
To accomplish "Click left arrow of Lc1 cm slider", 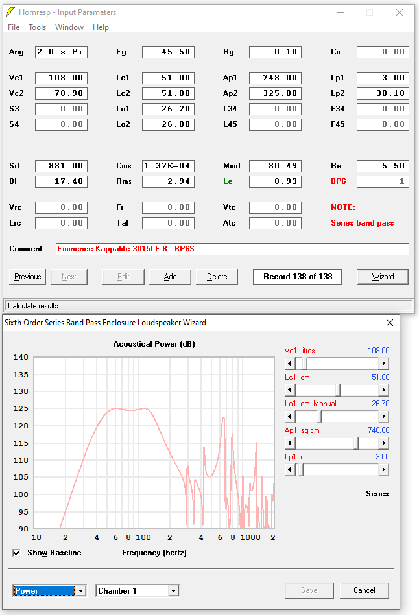I will coord(290,390).
